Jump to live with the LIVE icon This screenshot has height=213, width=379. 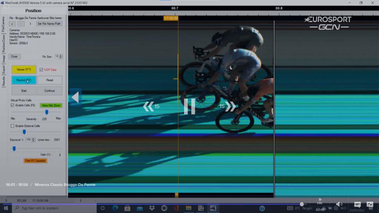320,201
